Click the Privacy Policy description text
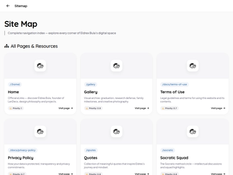 [39, 165]
